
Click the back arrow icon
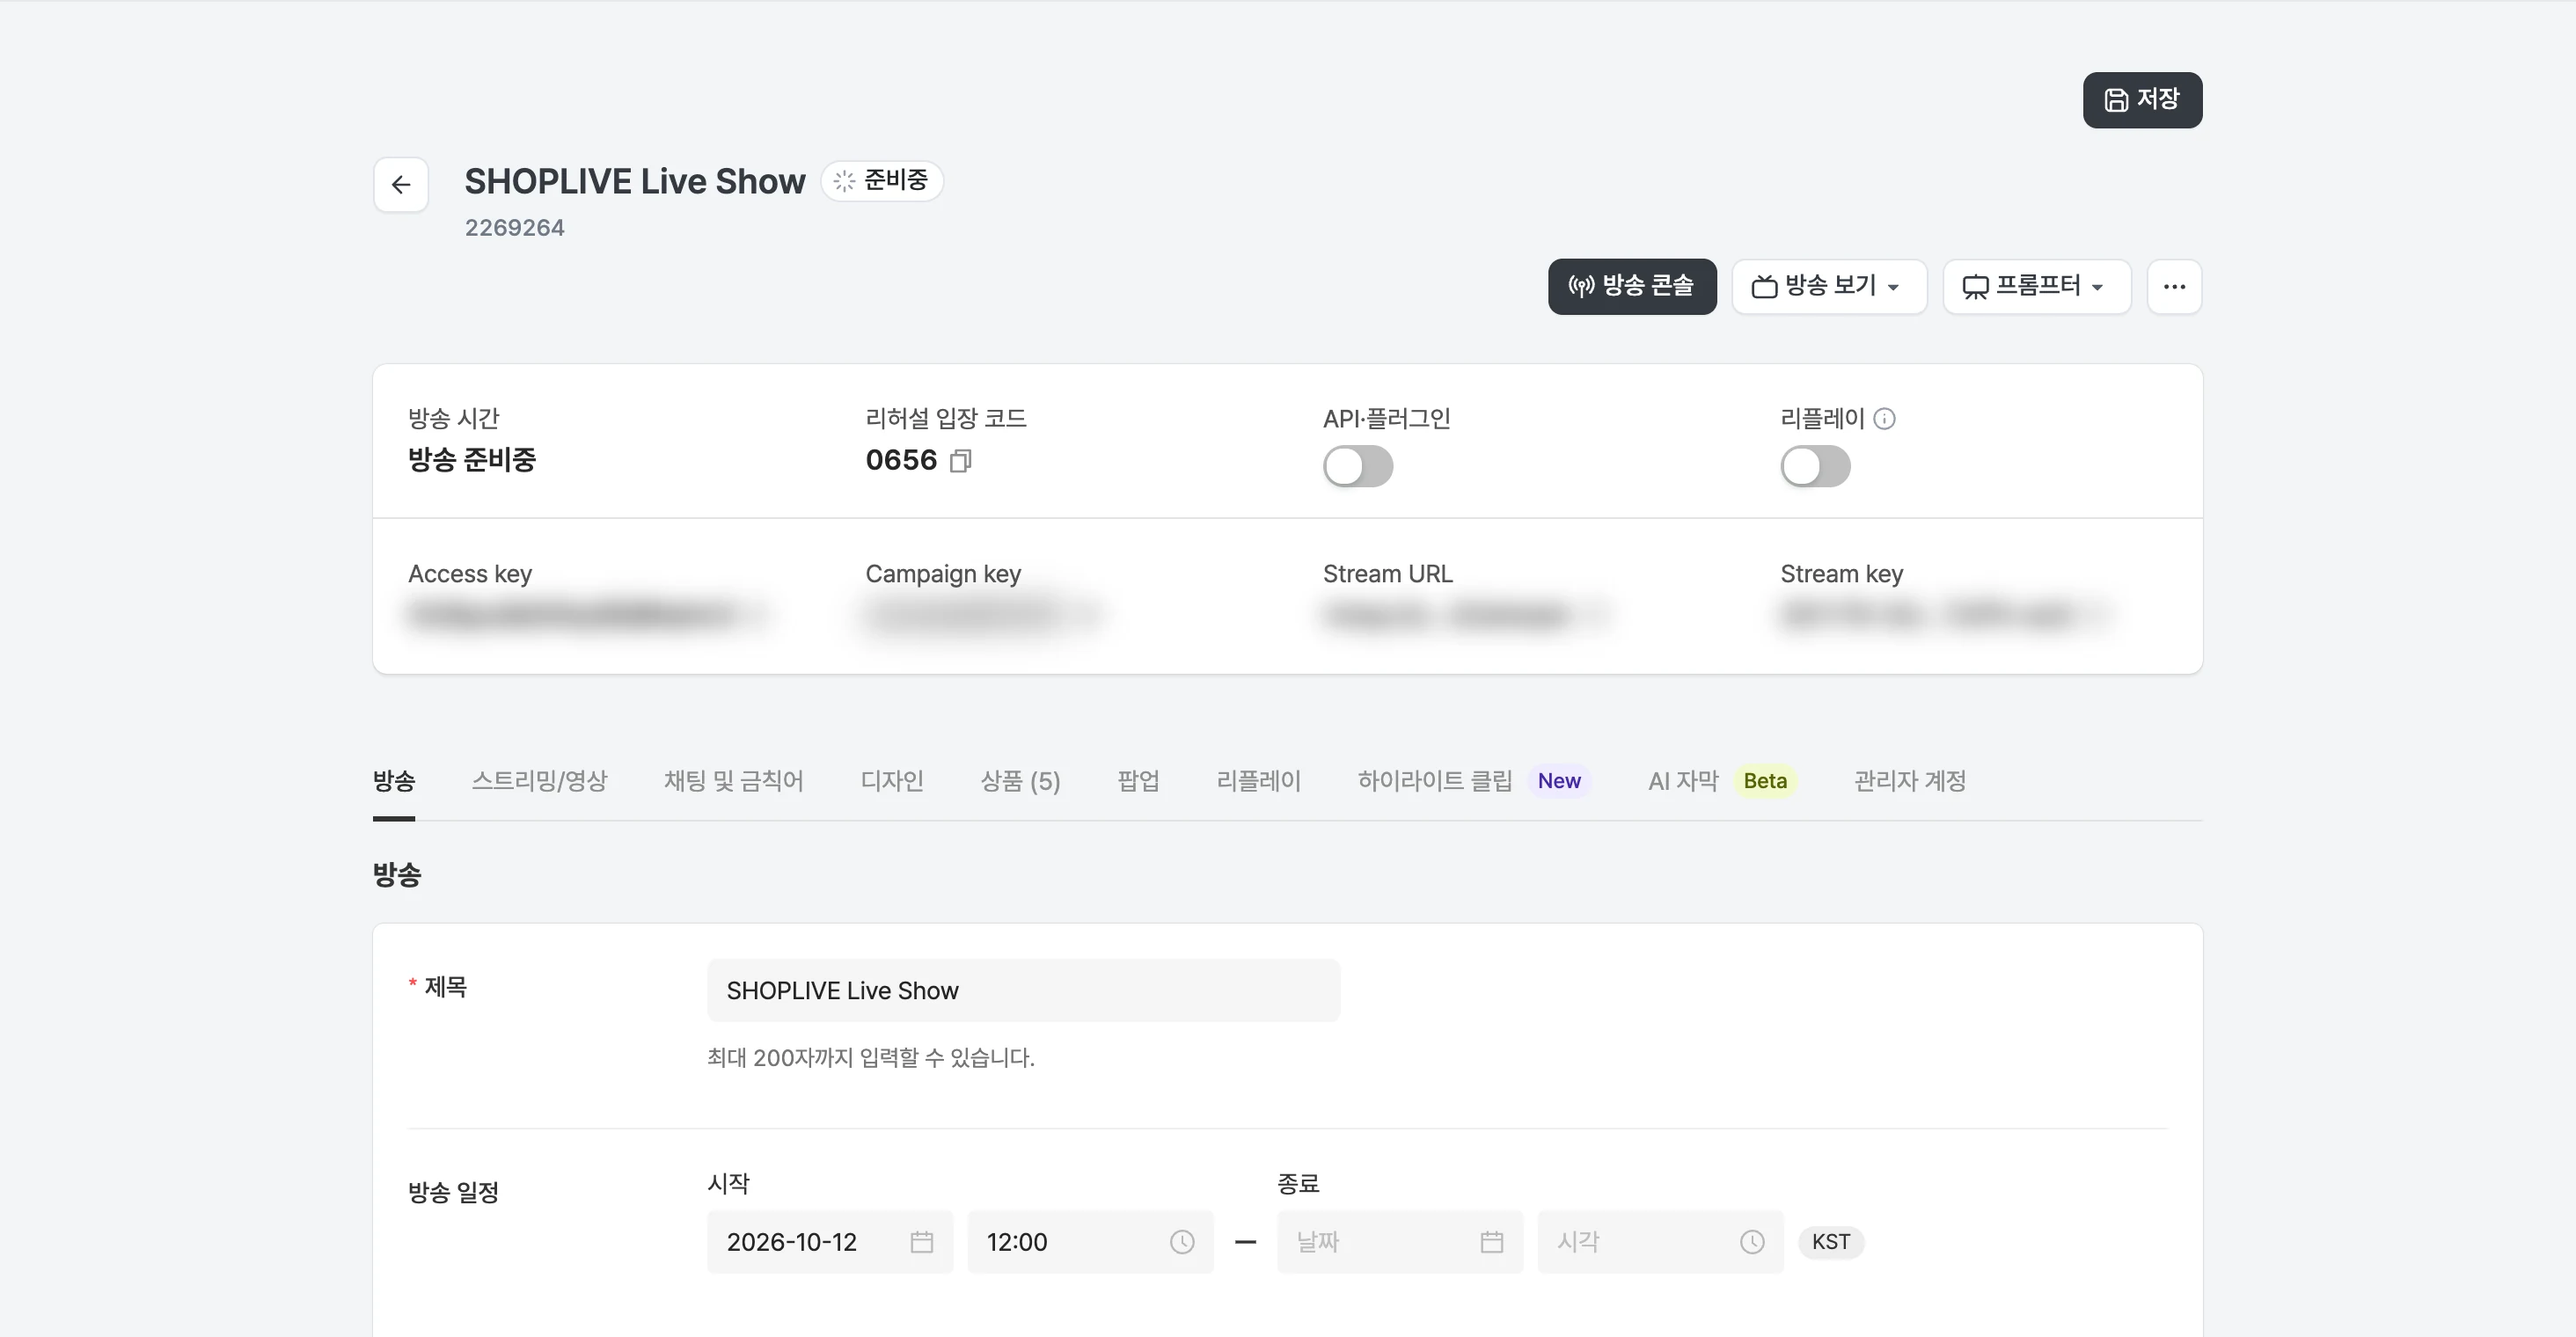tap(401, 184)
